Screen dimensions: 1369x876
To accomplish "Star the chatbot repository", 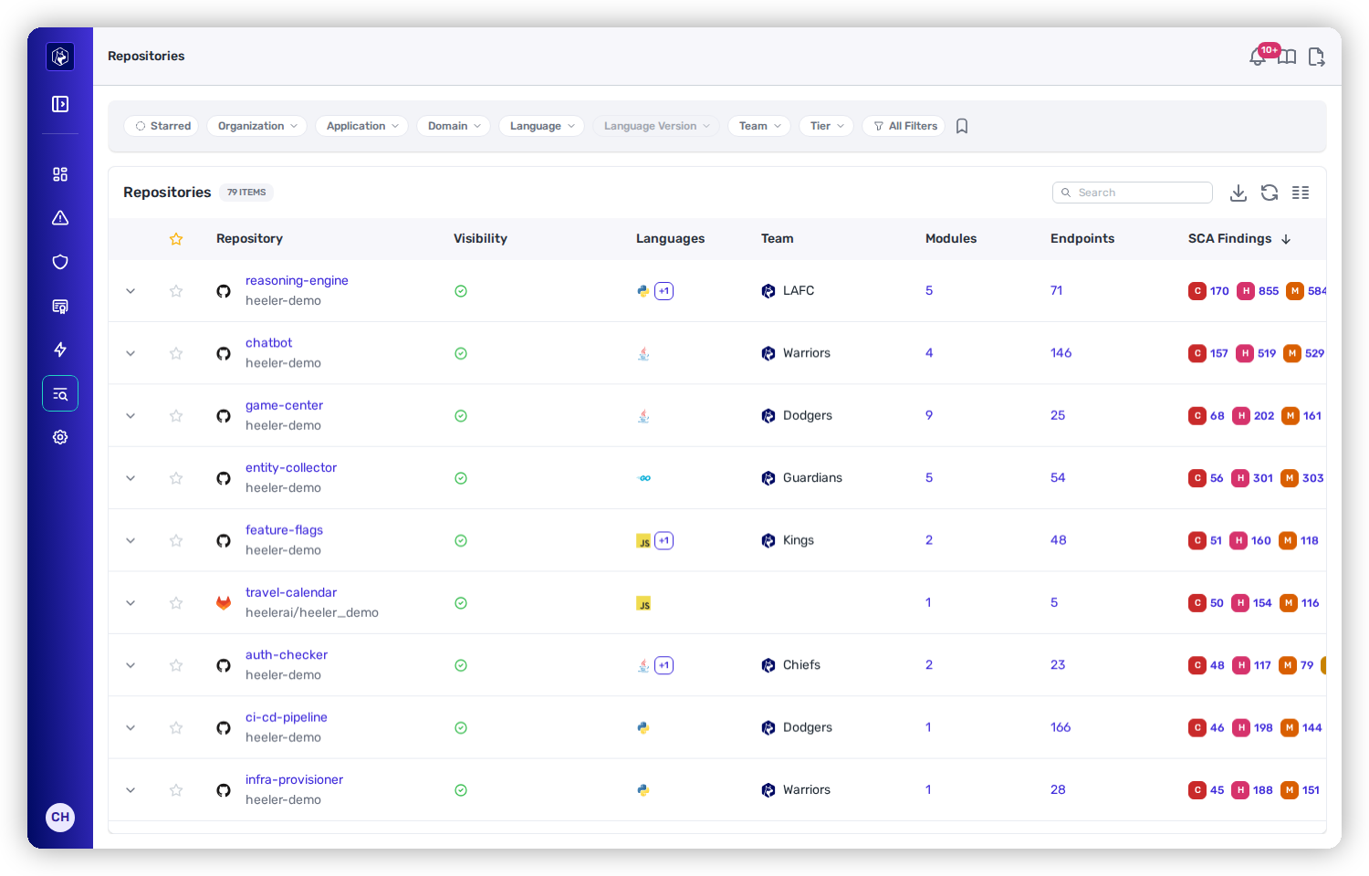I will (176, 353).
